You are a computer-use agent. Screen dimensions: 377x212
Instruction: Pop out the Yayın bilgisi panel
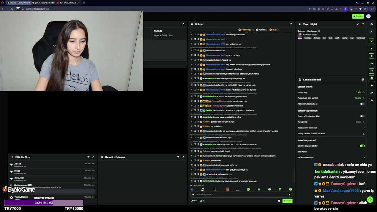coord(363,24)
